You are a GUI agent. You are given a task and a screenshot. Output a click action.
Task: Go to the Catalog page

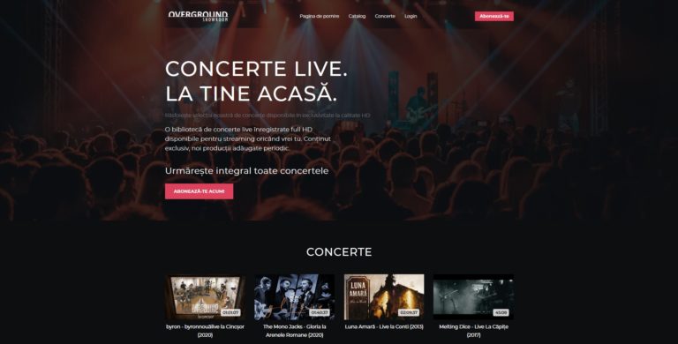point(357,16)
